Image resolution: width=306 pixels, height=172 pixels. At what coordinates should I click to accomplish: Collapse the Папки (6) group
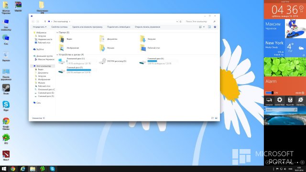click(57, 32)
